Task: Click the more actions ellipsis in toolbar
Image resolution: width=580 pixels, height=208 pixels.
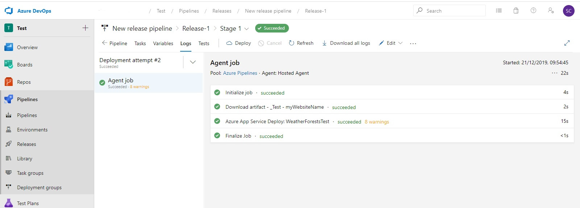Action: pyautogui.click(x=413, y=43)
